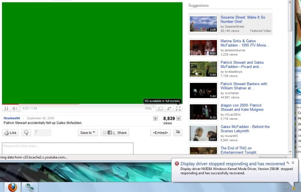The height and width of the screenshot is (192, 301).
Task: Enter full screen with the fullscreen icon
Action: tap(178, 108)
